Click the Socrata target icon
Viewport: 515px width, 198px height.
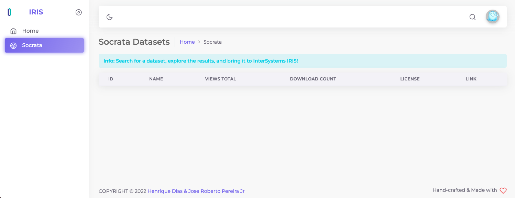pos(13,45)
